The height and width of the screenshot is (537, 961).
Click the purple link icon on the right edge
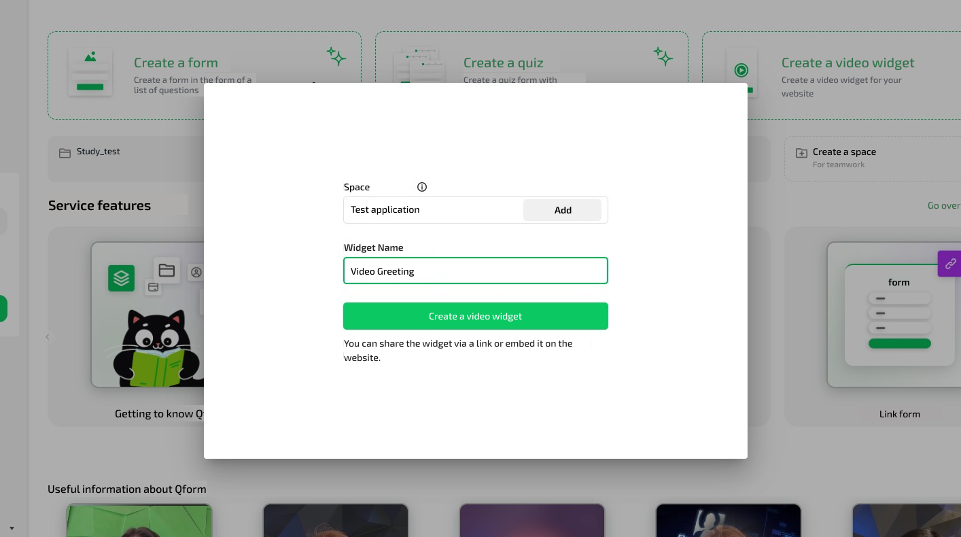click(x=950, y=264)
